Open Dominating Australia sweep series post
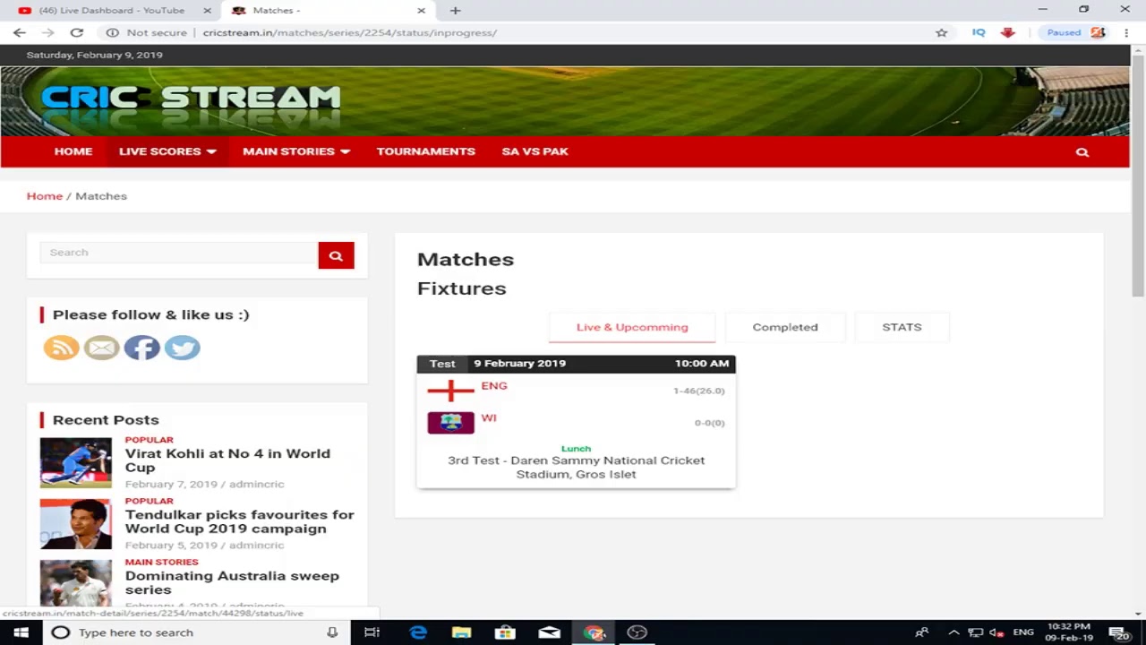The height and width of the screenshot is (645, 1146). click(232, 582)
